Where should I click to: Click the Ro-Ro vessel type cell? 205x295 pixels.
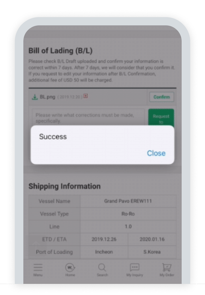coord(128,214)
